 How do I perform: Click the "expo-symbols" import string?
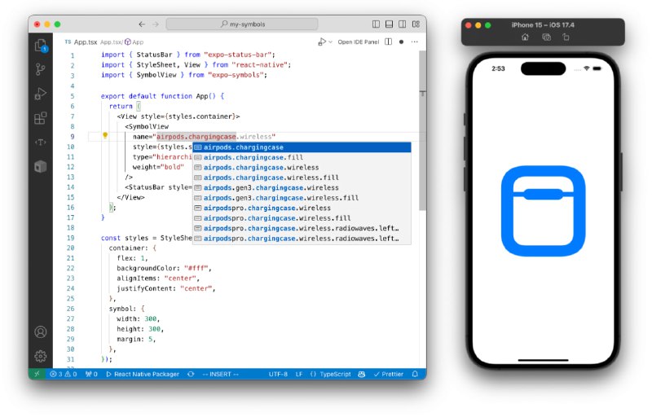tap(236, 75)
